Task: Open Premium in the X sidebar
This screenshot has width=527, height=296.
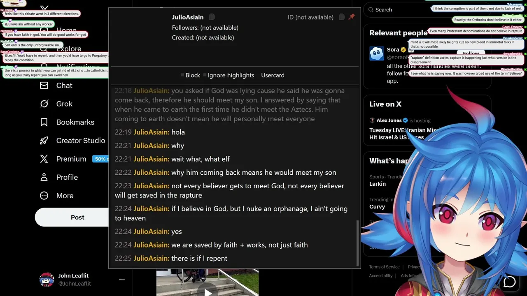Action: [x=71, y=159]
